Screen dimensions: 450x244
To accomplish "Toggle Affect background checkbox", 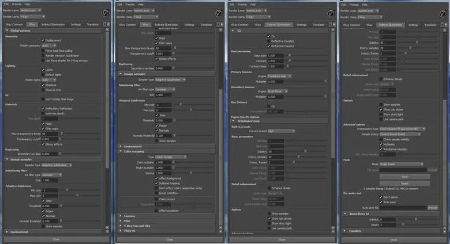I will click(156, 178).
